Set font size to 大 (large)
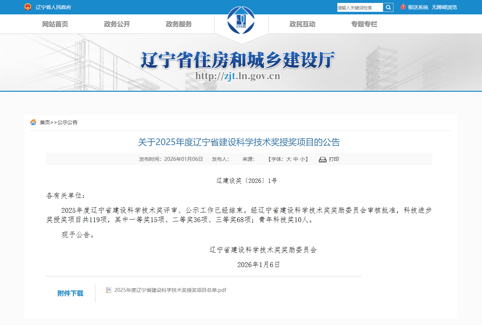482x325 pixels. coord(289,159)
